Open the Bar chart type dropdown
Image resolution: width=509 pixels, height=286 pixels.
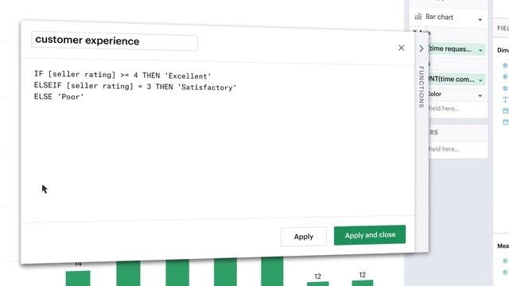480,20
